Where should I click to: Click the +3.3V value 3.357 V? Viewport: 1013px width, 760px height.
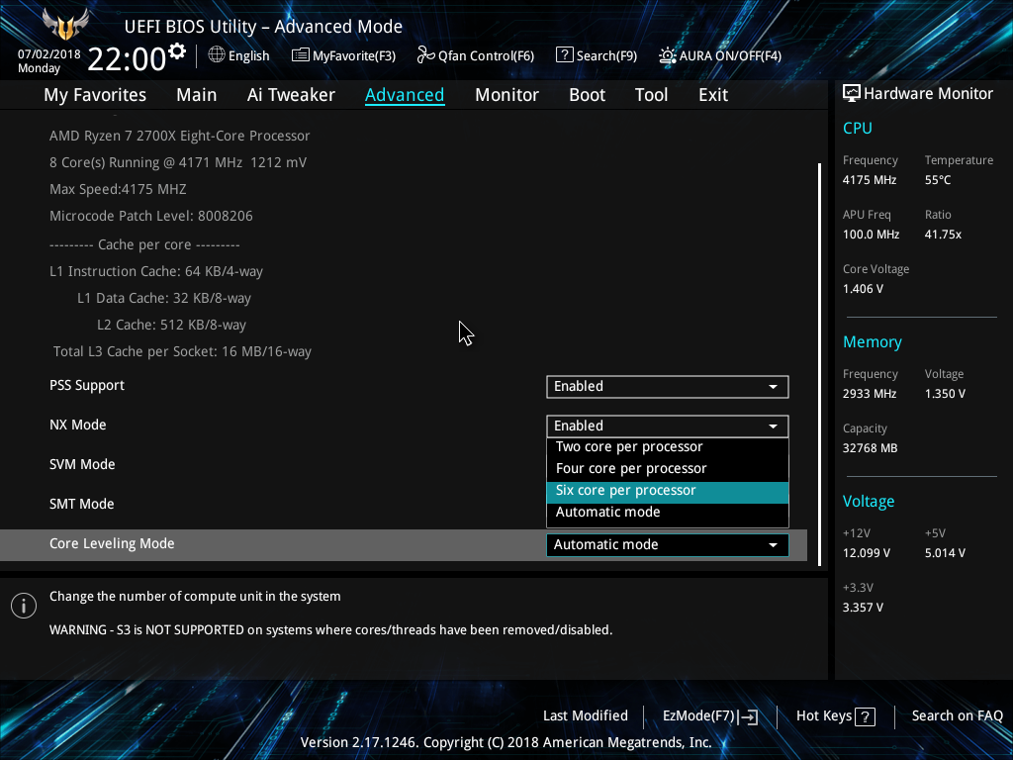click(863, 608)
